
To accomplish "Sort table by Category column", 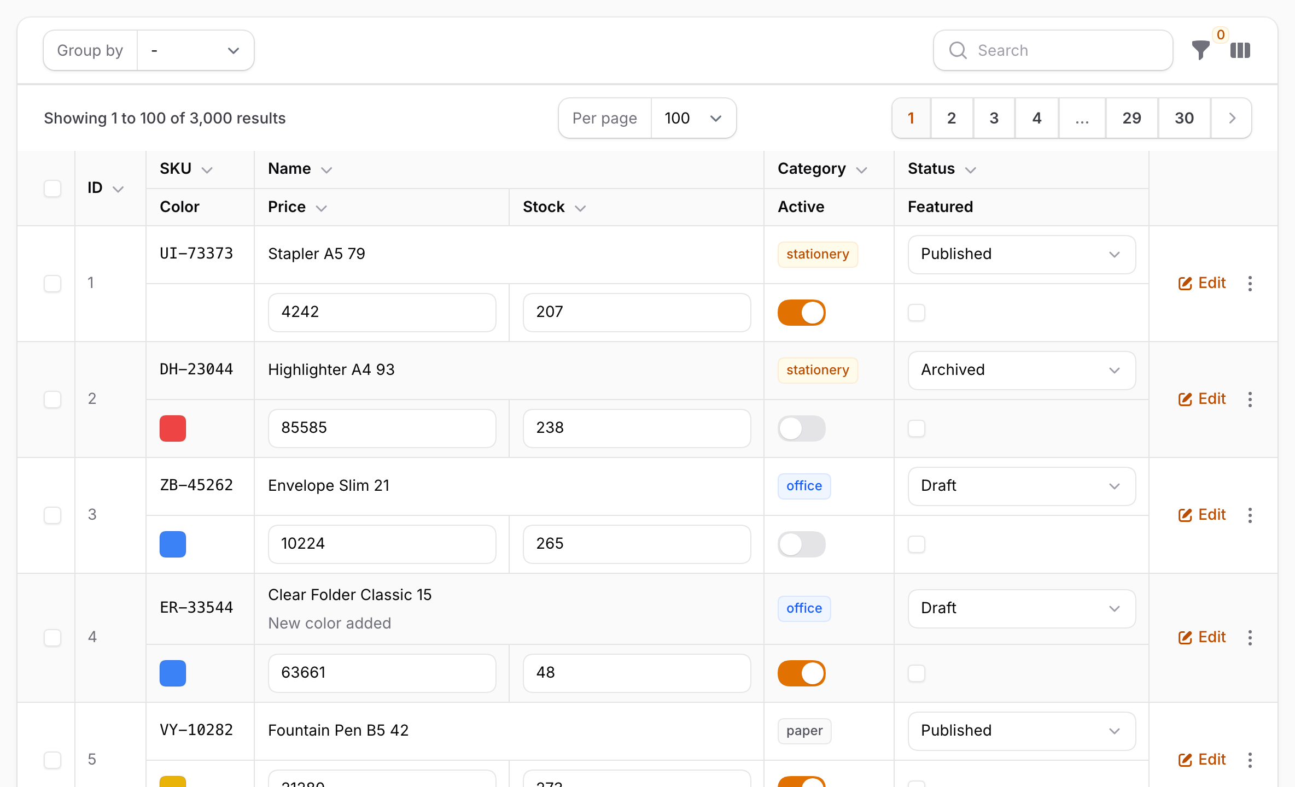I will pyautogui.click(x=822, y=169).
